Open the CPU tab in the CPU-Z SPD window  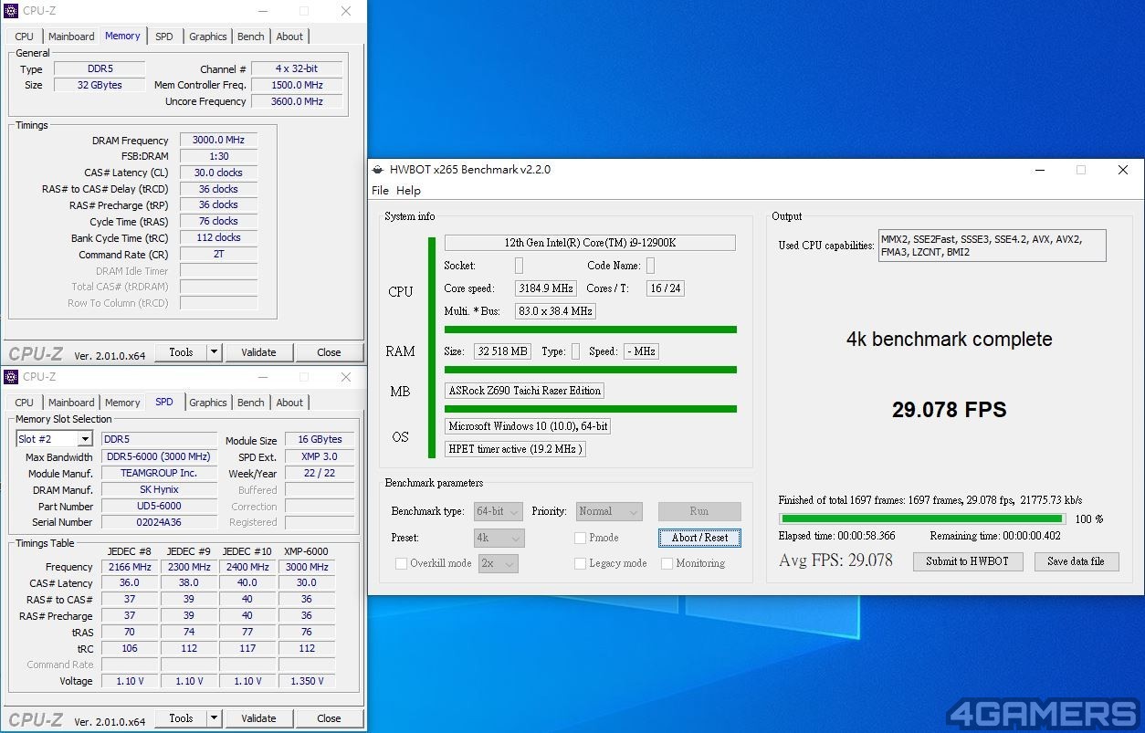tap(25, 403)
